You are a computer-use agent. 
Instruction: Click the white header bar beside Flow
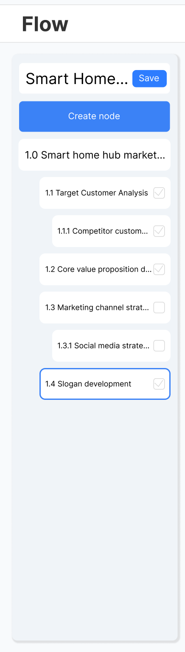[x=127, y=24]
